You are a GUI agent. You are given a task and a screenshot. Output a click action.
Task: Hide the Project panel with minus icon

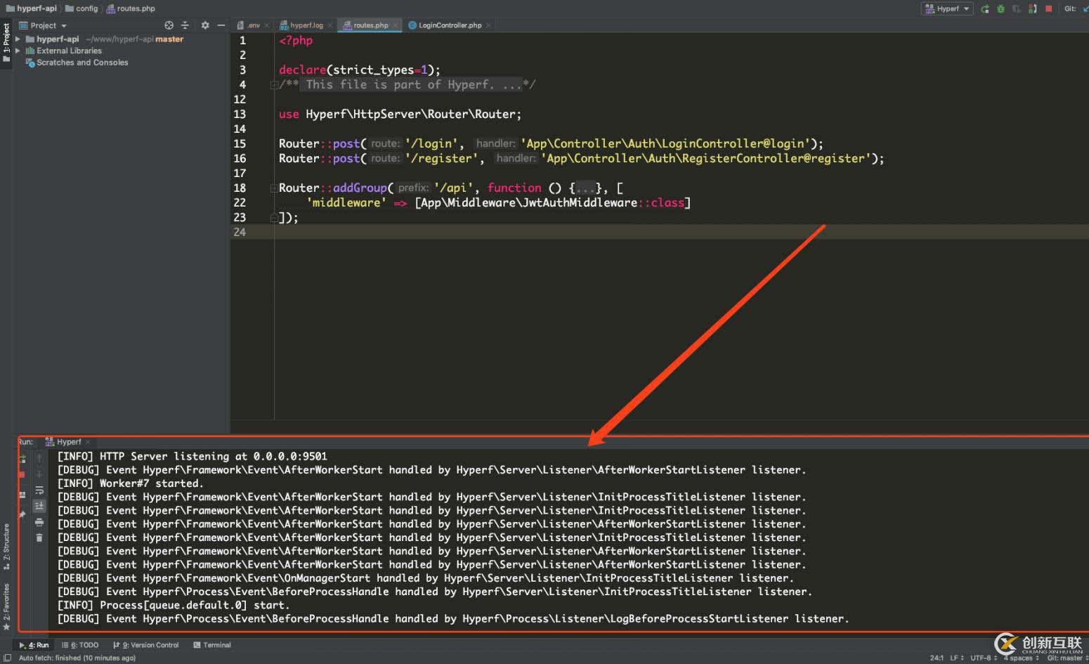coord(221,25)
